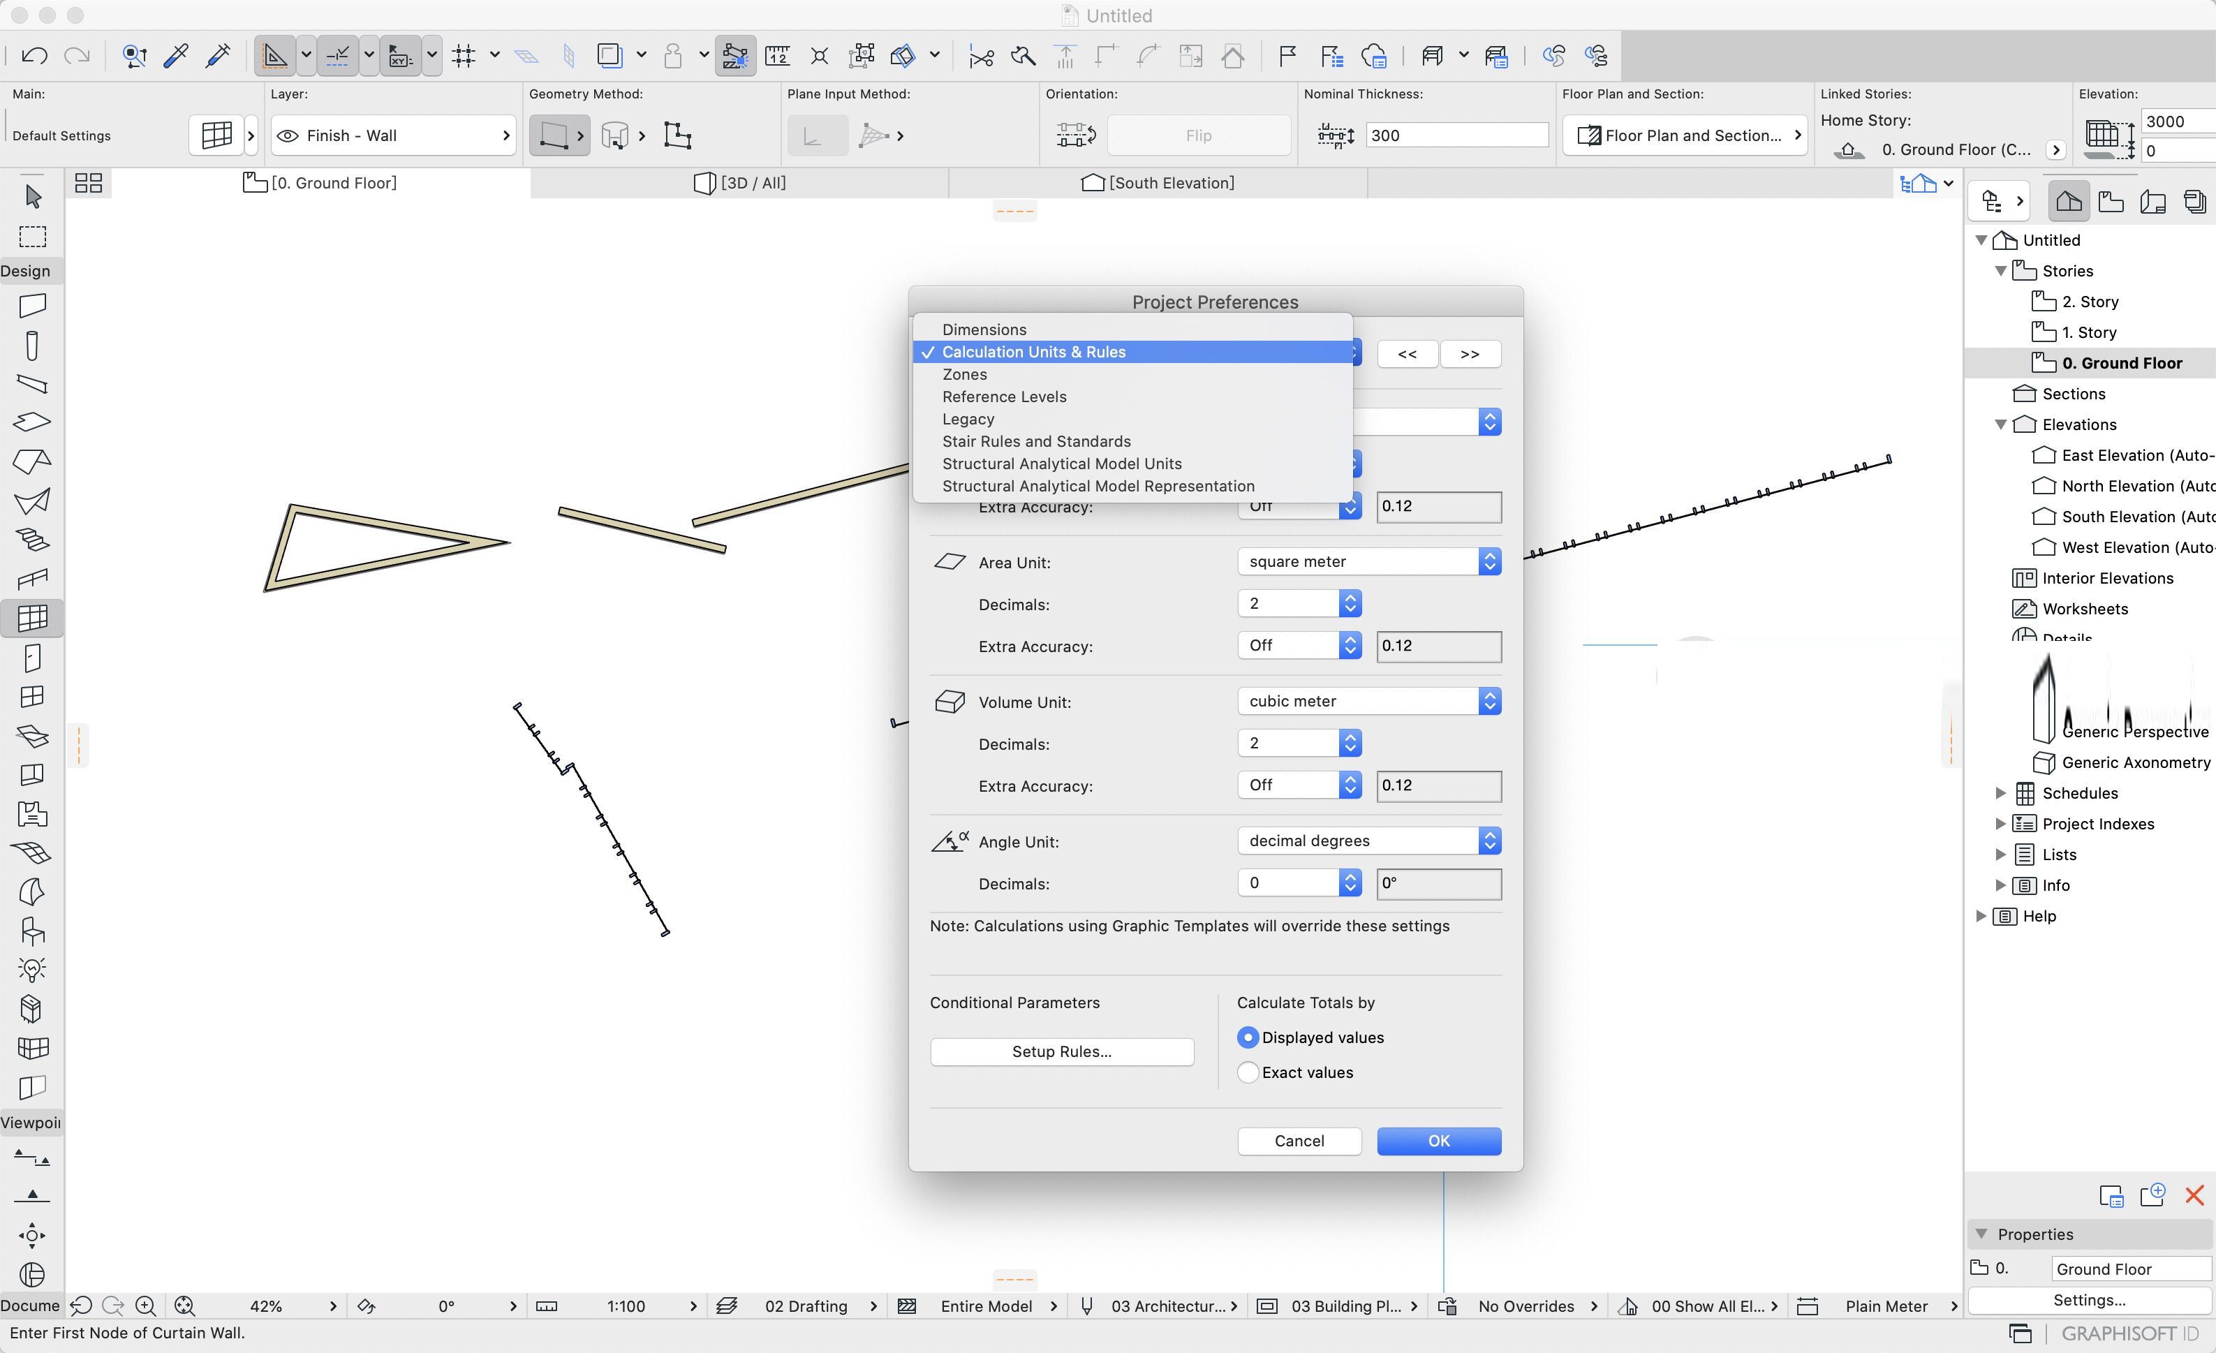Change Area Unit Decimals stepper value

(1349, 604)
